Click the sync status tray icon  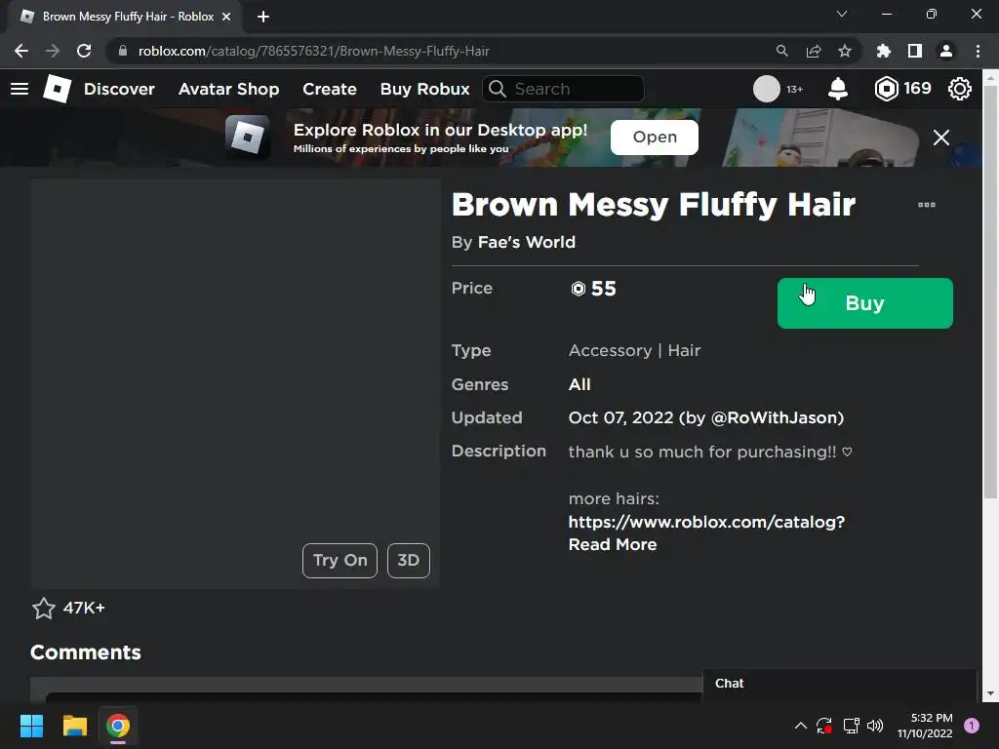coord(824,726)
